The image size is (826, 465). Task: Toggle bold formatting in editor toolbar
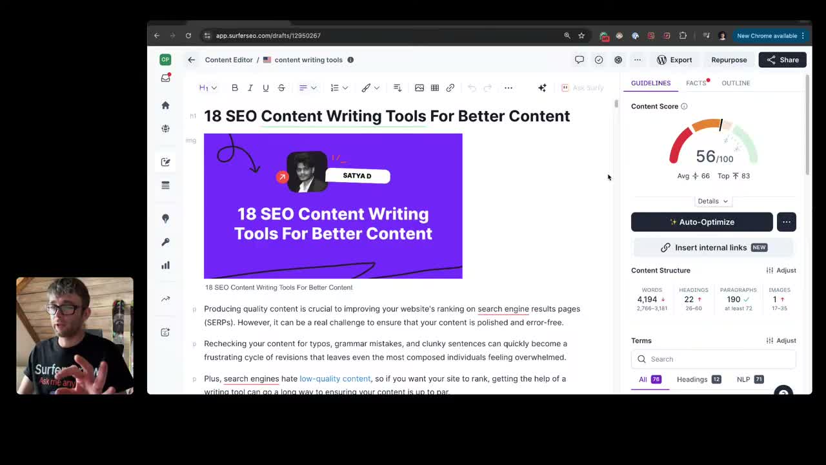pos(235,88)
